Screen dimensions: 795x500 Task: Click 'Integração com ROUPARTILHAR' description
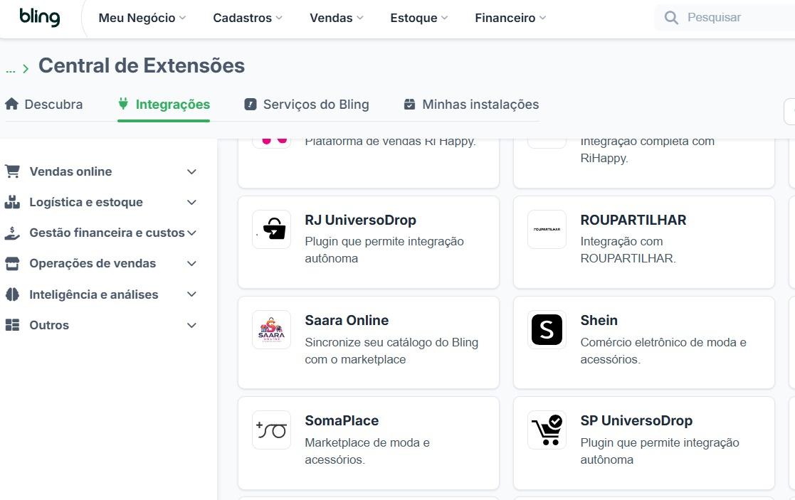point(628,250)
